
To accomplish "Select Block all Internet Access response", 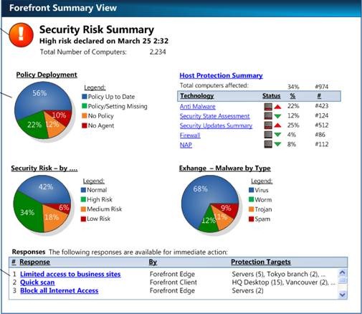I will point(59,290).
